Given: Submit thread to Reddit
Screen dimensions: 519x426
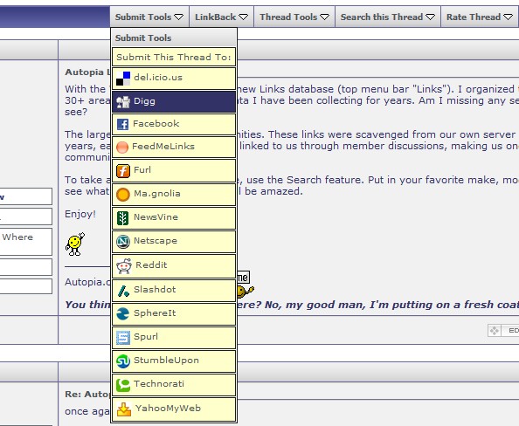Looking at the screenshot, I should point(174,266).
